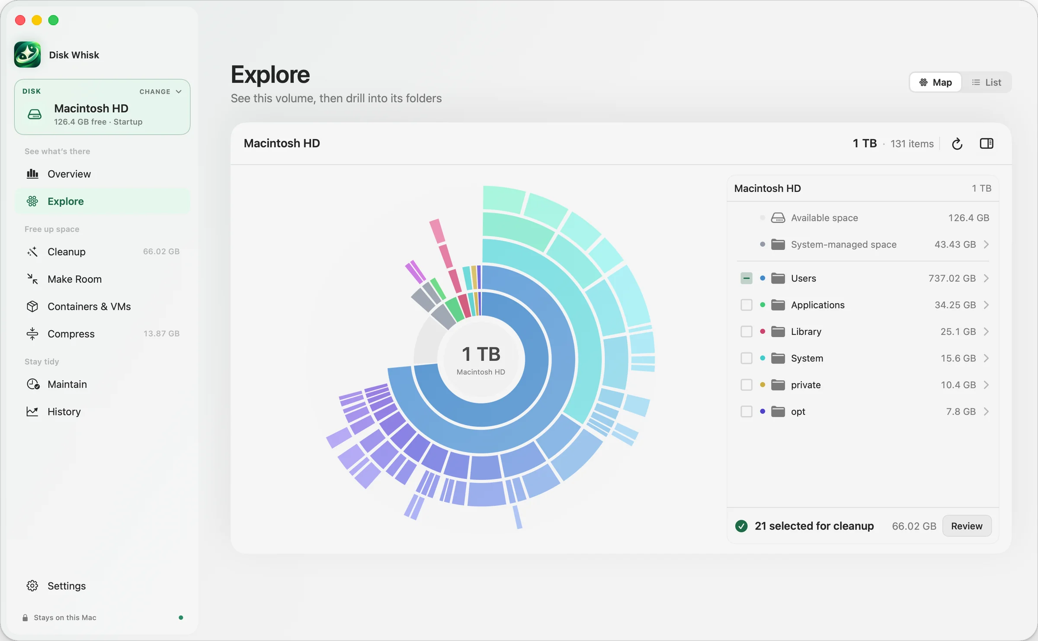Click the green status dot in sidebar footer
Viewport: 1038px width, 641px height.
pyautogui.click(x=181, y=618)
